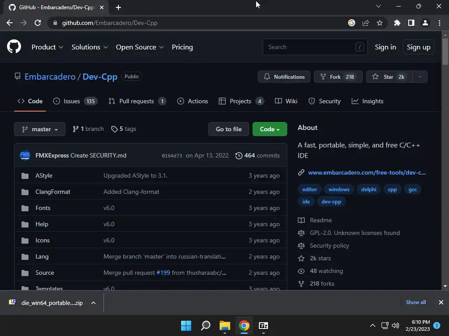Click the editor topic tag

tap(310, 189)
